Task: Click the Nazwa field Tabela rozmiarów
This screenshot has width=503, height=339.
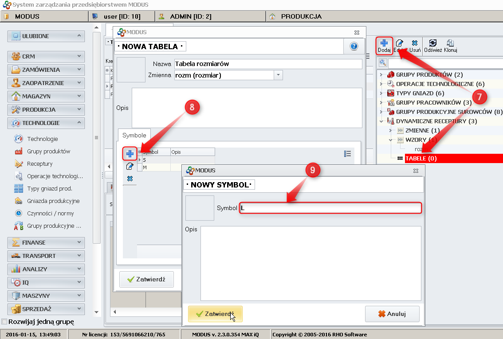Action: click(x=268, y=64)
